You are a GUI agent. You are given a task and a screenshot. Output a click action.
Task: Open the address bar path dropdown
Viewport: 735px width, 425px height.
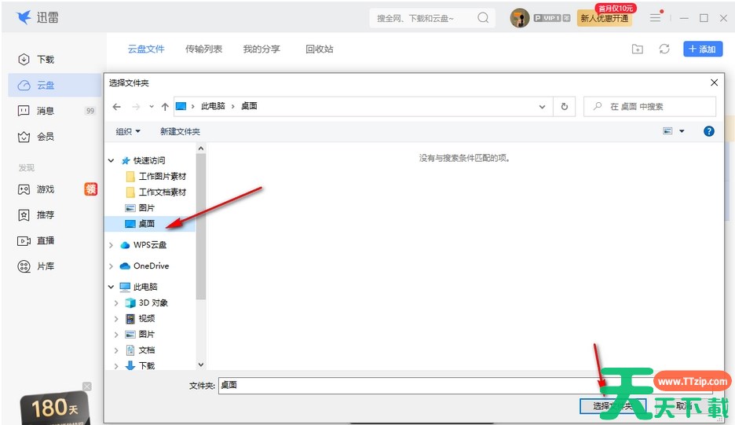point(542,107)
